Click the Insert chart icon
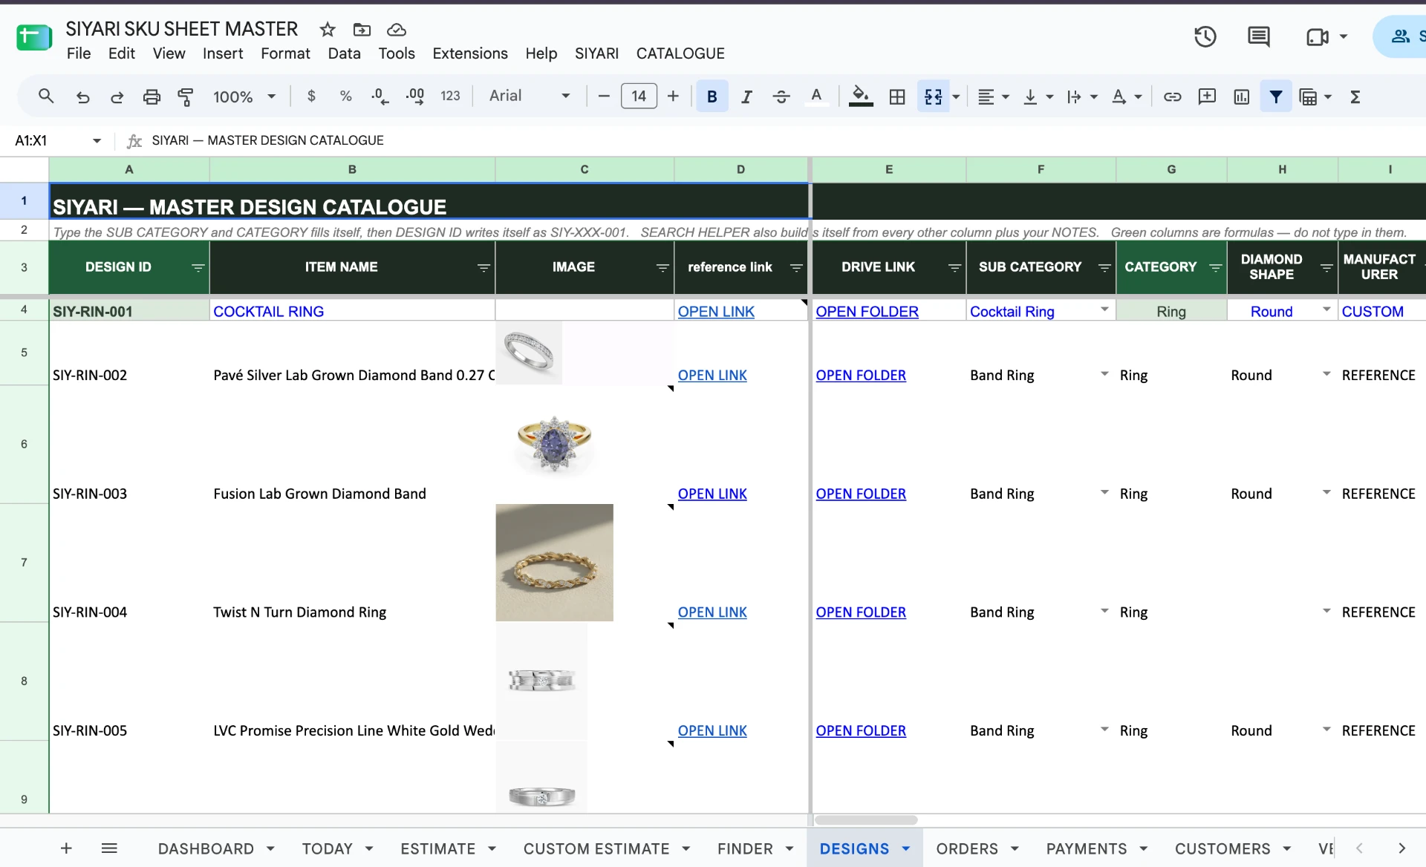The image size is (1426, 867). tap(1241, 96)
